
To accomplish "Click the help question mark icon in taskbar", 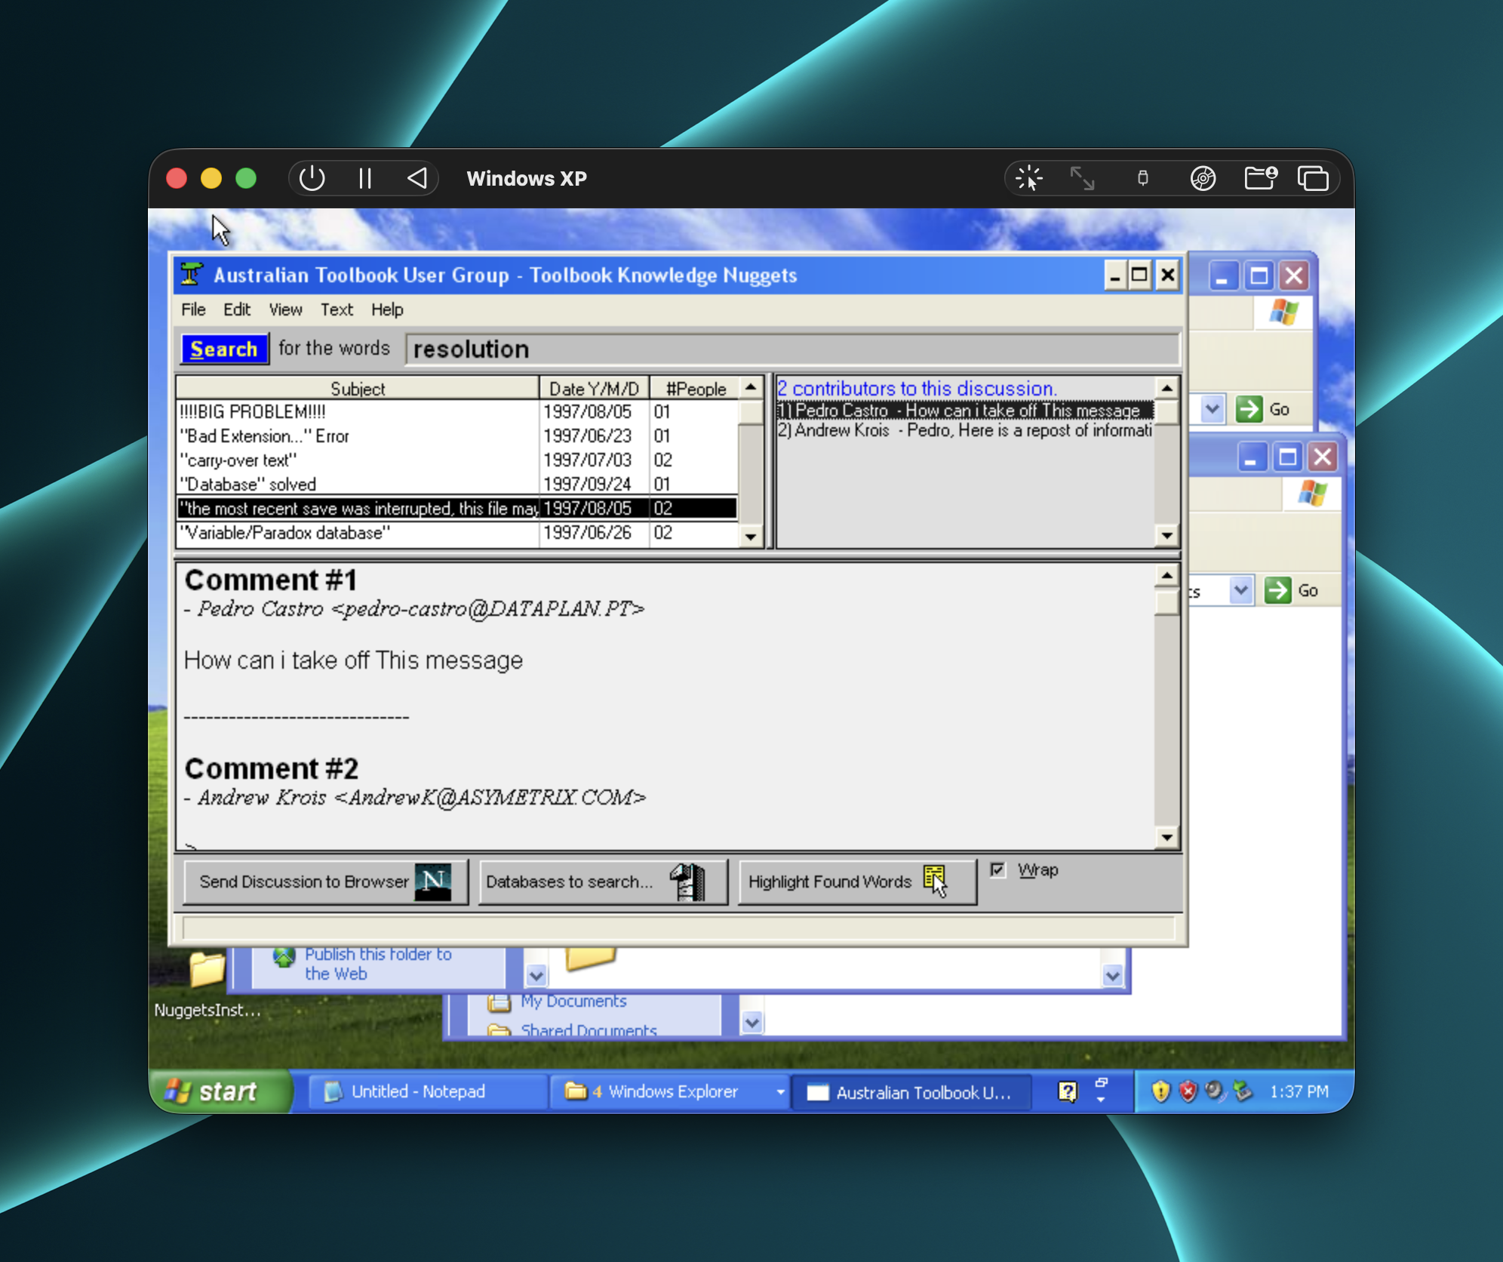I will [x=1068, y=1091].
